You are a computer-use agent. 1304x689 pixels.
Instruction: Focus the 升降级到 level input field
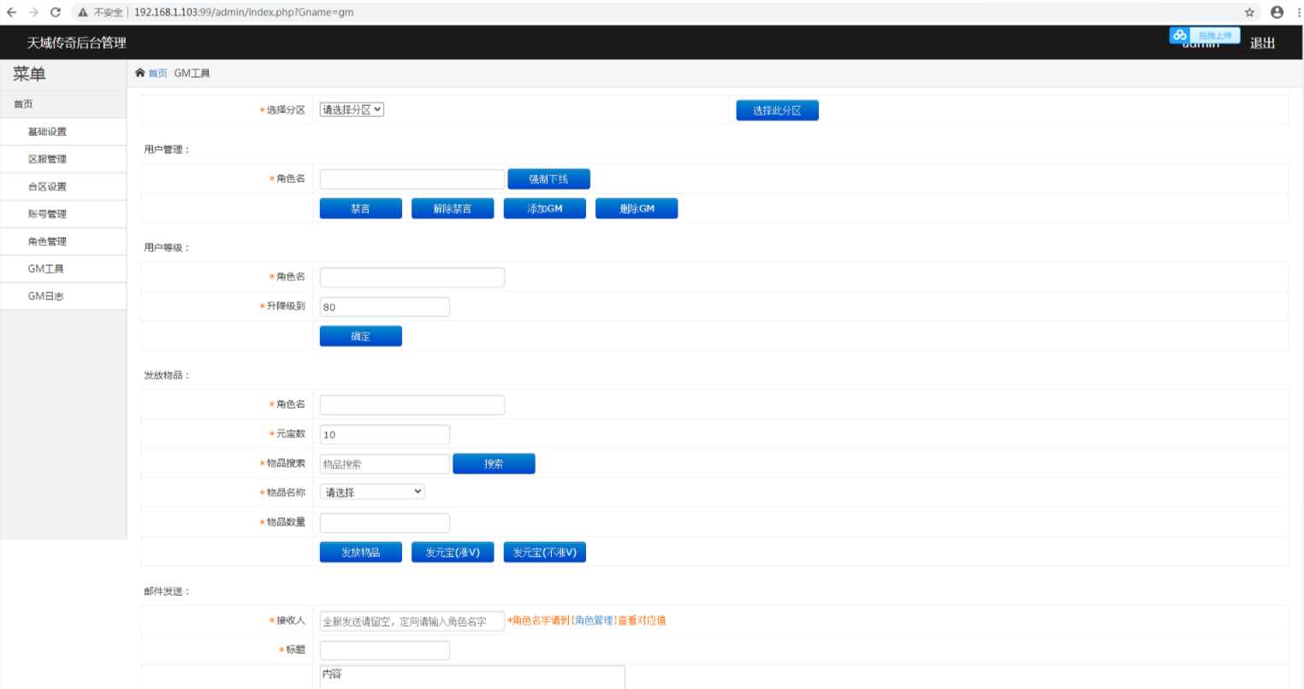pos(384,307)
